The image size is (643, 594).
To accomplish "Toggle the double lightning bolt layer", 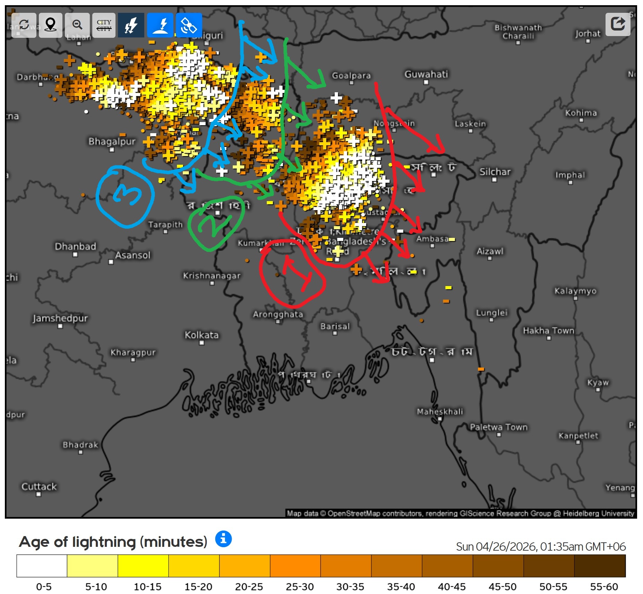I will point(131,25).
